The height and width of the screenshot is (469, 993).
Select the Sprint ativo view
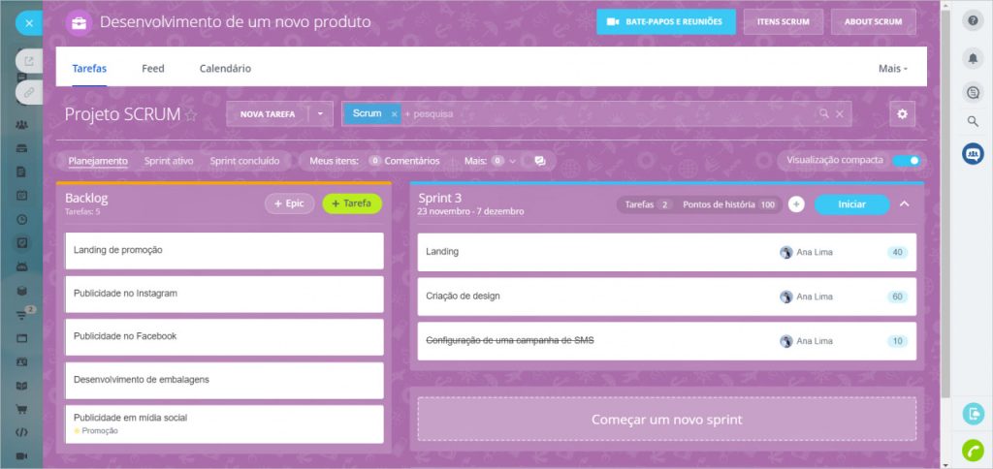(169, 161)
